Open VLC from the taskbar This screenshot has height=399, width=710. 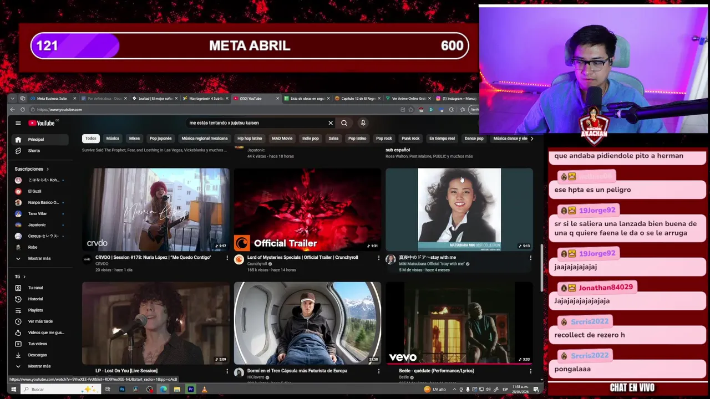204,390
